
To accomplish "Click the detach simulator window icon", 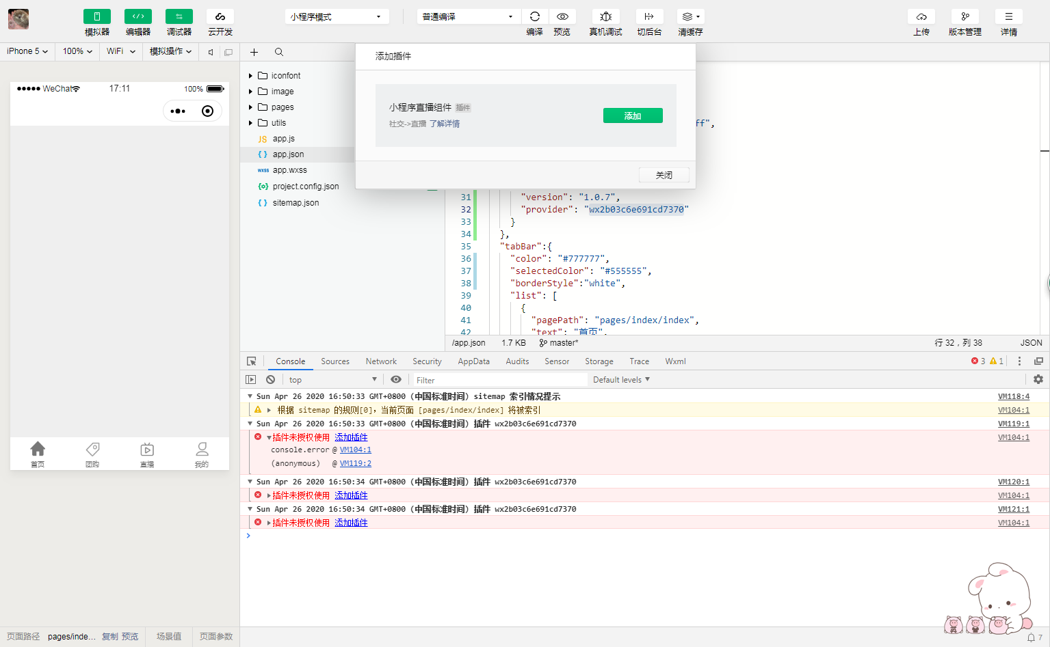I will pyautogui.click(x=228, y=52).
